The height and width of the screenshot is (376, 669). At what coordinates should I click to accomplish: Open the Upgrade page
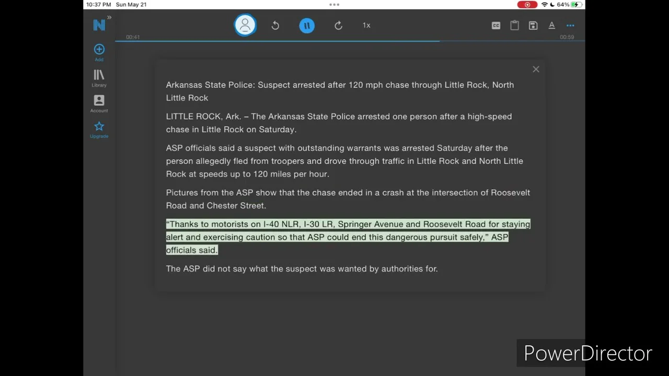point(99,130)
